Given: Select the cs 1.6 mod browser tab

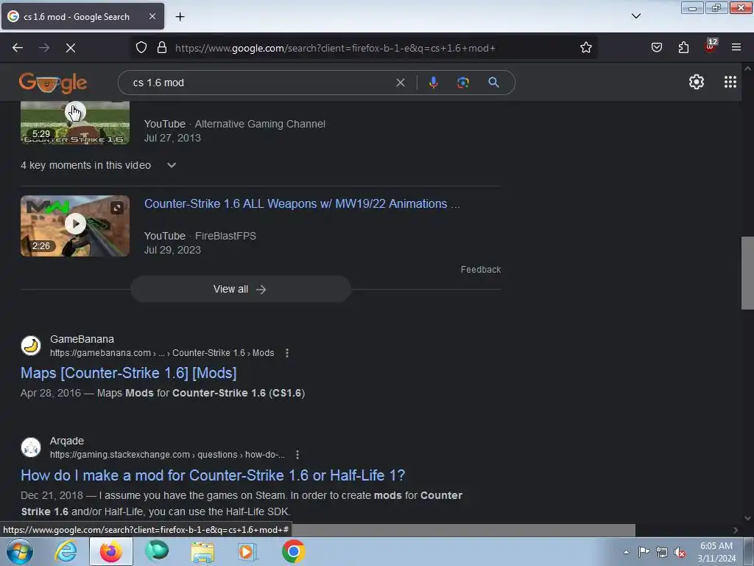Looking at the screenshot, I should [82, 16].
